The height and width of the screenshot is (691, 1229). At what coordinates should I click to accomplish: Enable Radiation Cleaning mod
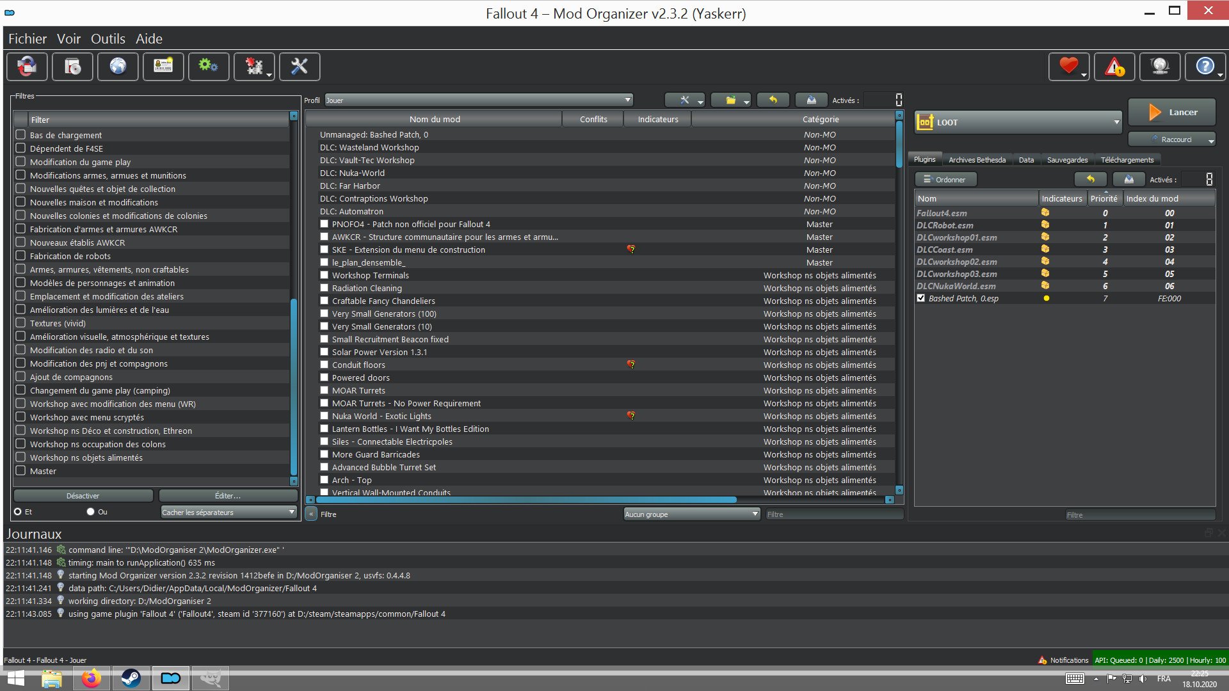[x=324, y=288]
